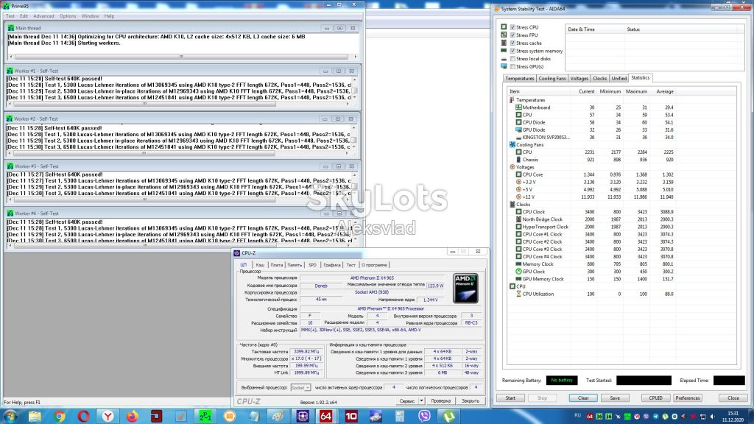
Task: Click the Clear button in AIDA64
Action: 583,398
